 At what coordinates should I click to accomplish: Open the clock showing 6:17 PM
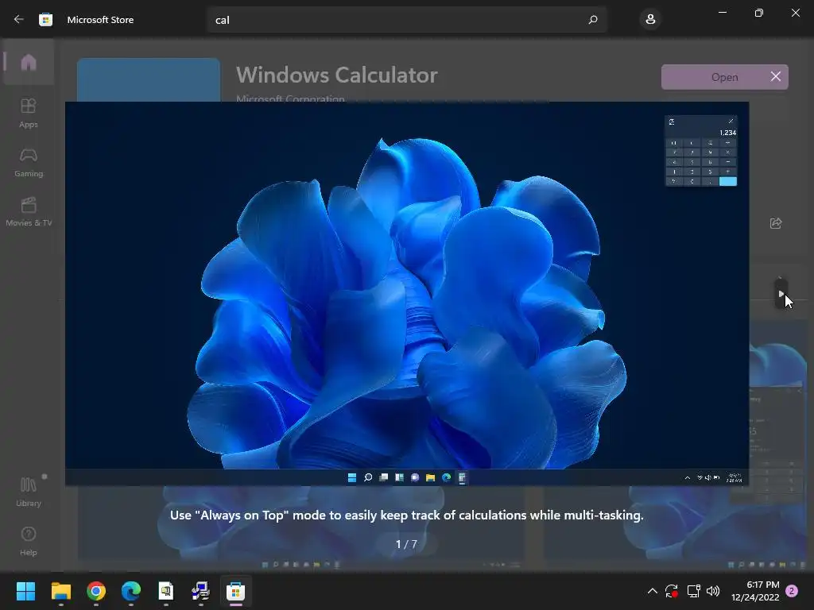[755, 591]
